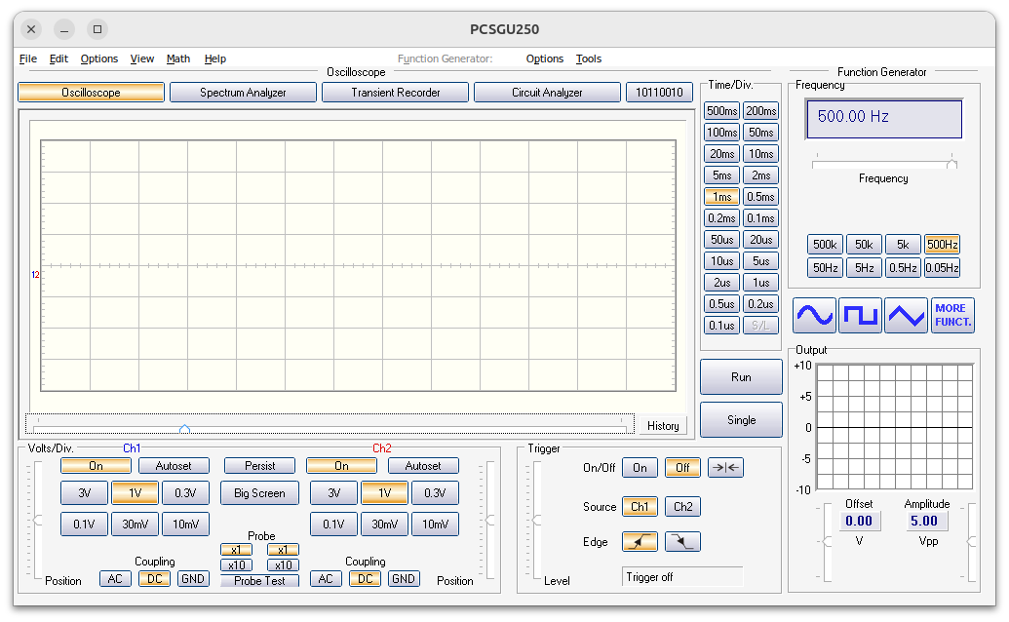The width and height of the screenshot is (1009, 622).
Task: Click Ch1 Autoset button
Action: [x=174, y=466]
